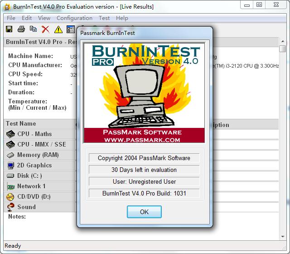This screenshot has width=290, height=254.
Task: Click the 'Start time:' label
Action: [23, 83]
